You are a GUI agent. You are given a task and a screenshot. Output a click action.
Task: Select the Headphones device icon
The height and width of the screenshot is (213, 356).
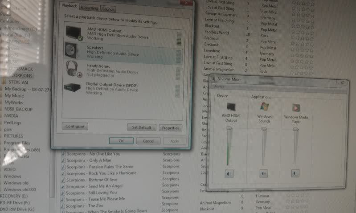tap(74, 69)
